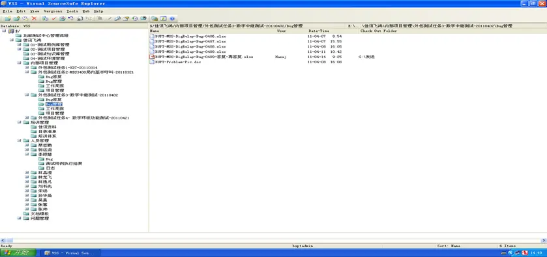The height and width of the screenshot is (257, 547).
Task: Click the horizontal scrollbar right arrow
Action: tap(544, 241)
